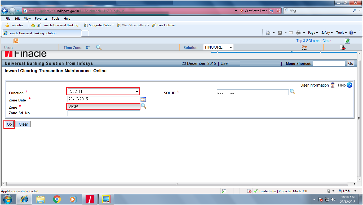Click the Time Zone search magnifier

click(x=99, y=47)
